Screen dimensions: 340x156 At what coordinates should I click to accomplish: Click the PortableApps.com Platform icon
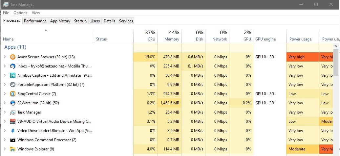click(13, 85)
